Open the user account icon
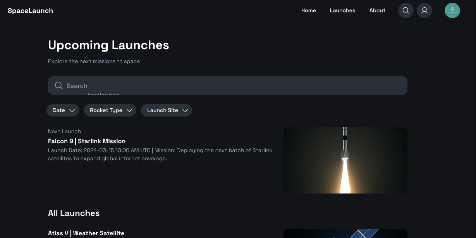Viewport: 476px width, 238px height. [x=424, y=10]
